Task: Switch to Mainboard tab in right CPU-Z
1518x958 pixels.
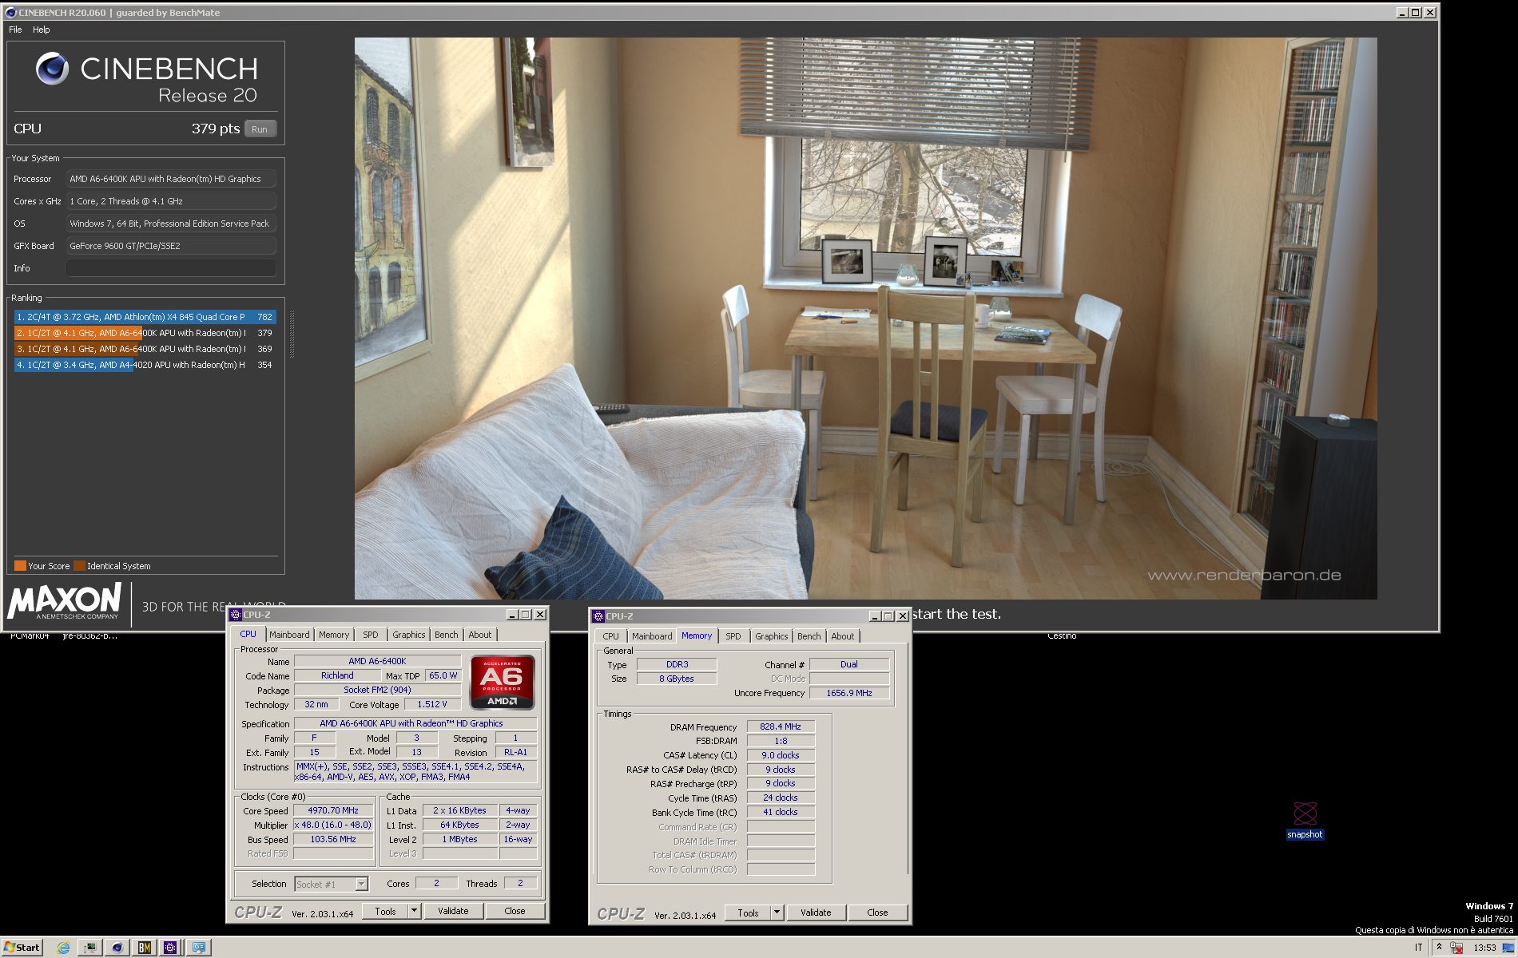Action: 652,636
